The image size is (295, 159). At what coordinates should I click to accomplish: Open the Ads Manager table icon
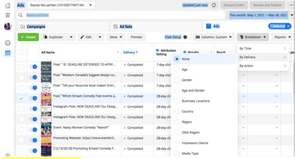[8, 54]
